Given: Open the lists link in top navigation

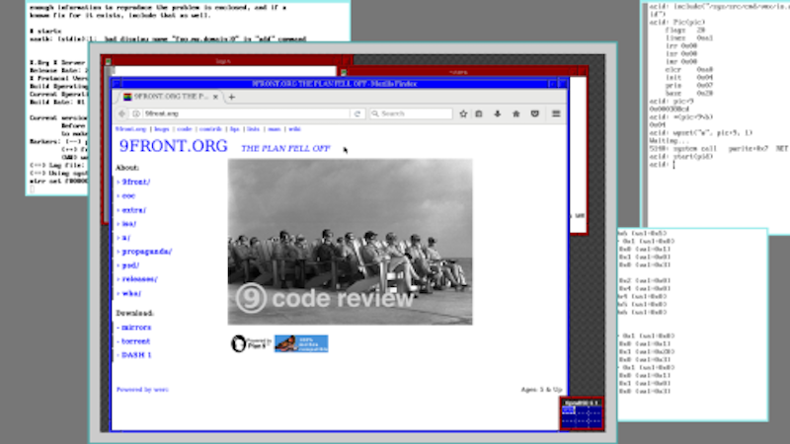Looking at the screenshot, I should coord(253,129).
